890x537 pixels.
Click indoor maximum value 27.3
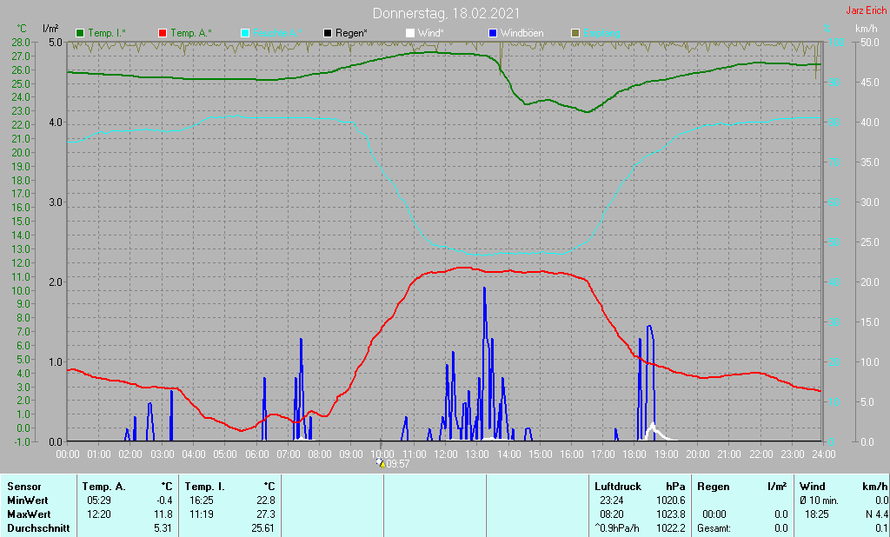click(x=266, y=514)
